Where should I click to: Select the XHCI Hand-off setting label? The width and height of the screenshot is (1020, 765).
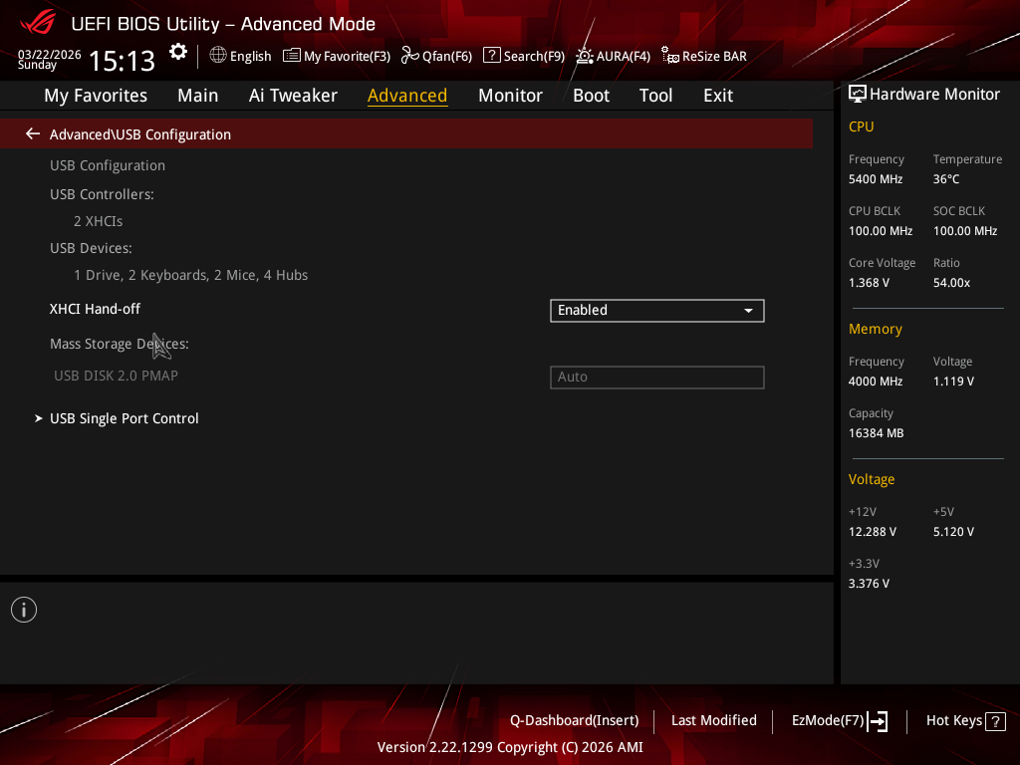(x=95, y=309)
